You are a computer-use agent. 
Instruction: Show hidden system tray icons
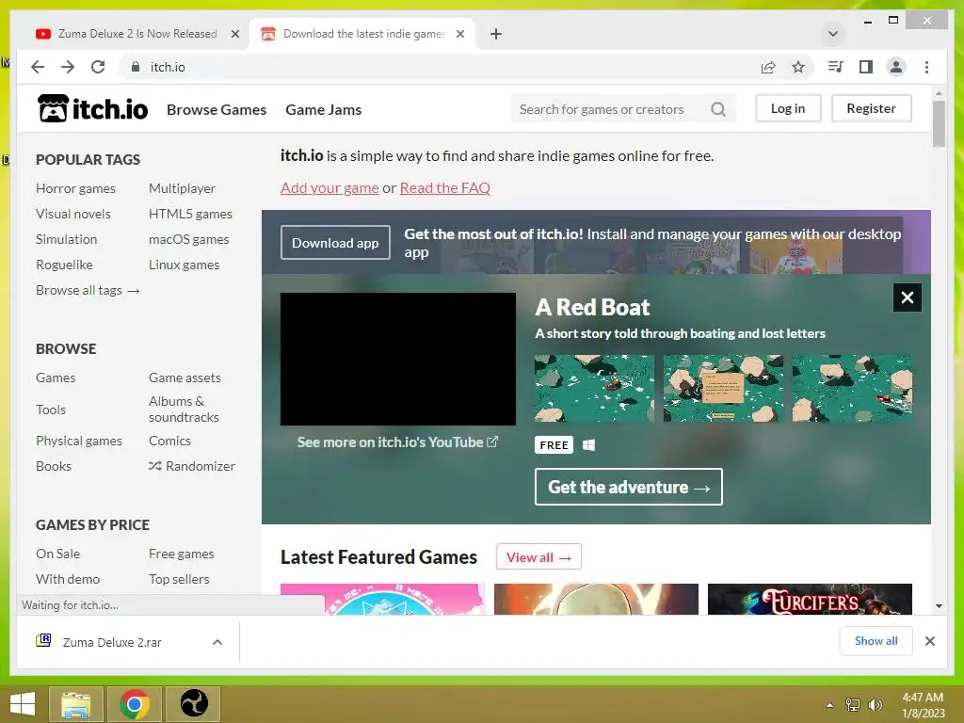[830, 705]
